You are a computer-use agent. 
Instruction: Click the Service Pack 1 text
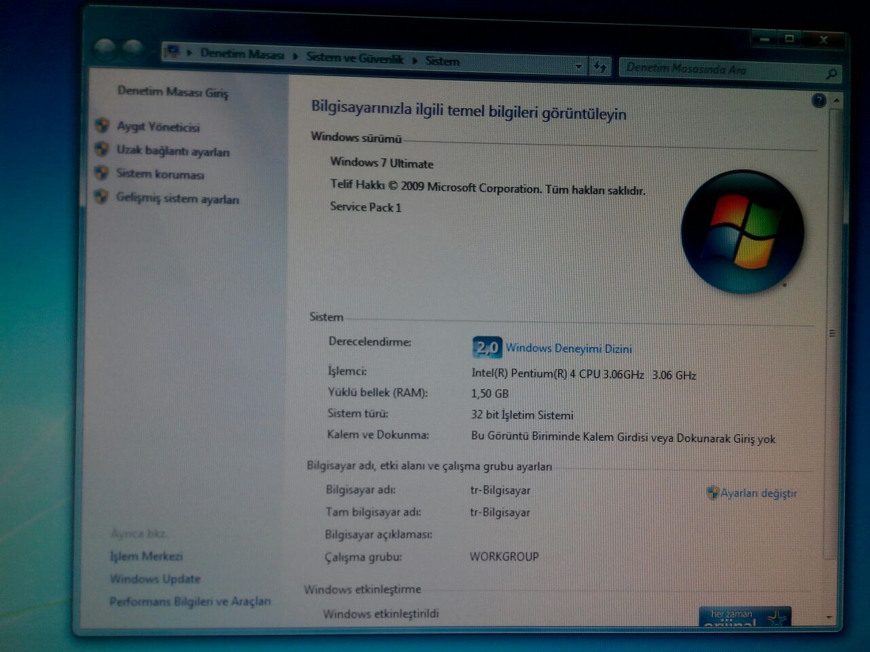(366, 206)
